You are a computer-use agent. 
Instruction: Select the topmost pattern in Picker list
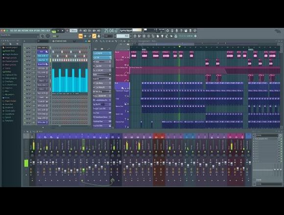(102, 53)
